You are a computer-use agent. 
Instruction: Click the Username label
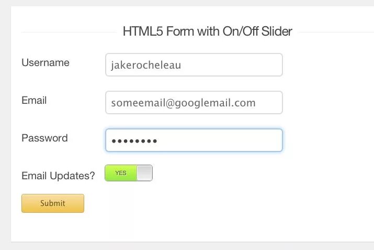tap(46, 62)
